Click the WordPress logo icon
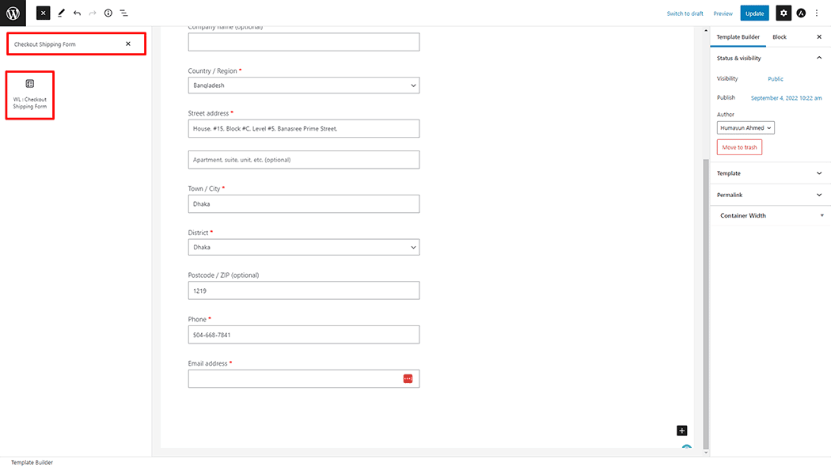Image resolution: width=831 pixels, height=467 pixels. point(13,13)
